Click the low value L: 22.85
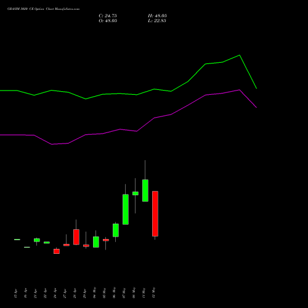The height and width of the screenshot is (308, 308). pyautogui.click(x=157, y=21)
